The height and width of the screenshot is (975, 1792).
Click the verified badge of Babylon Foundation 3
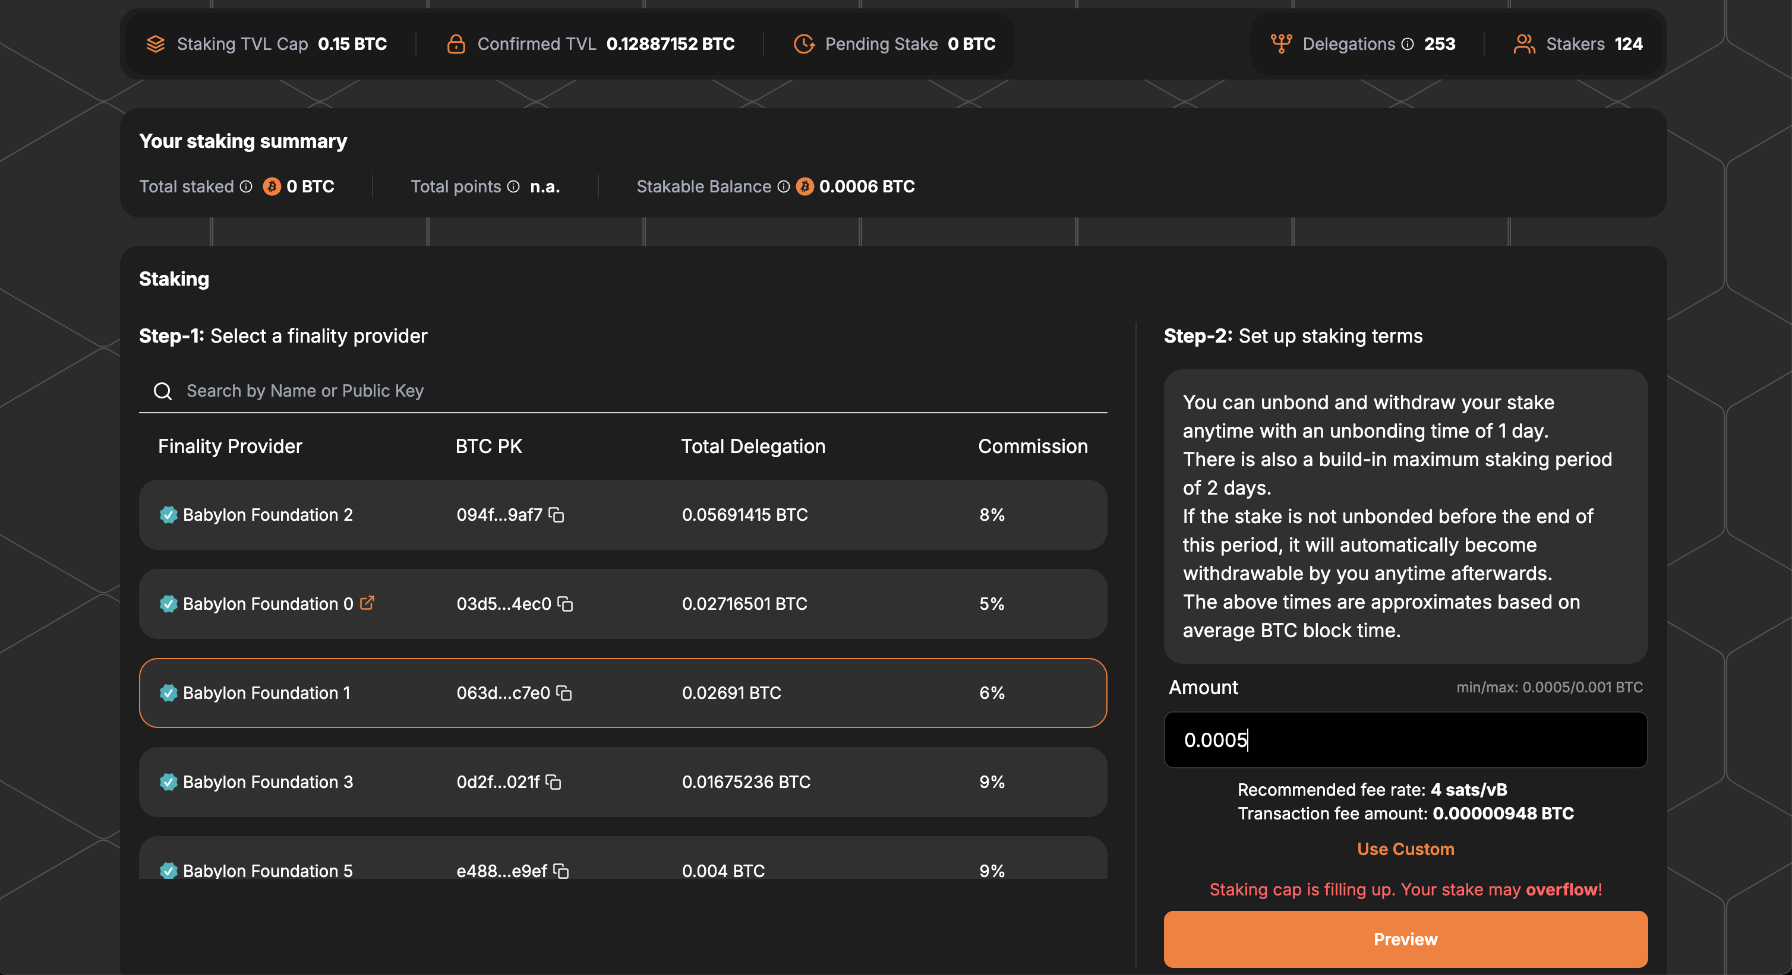pyautogui.click(x=168, y=781)
